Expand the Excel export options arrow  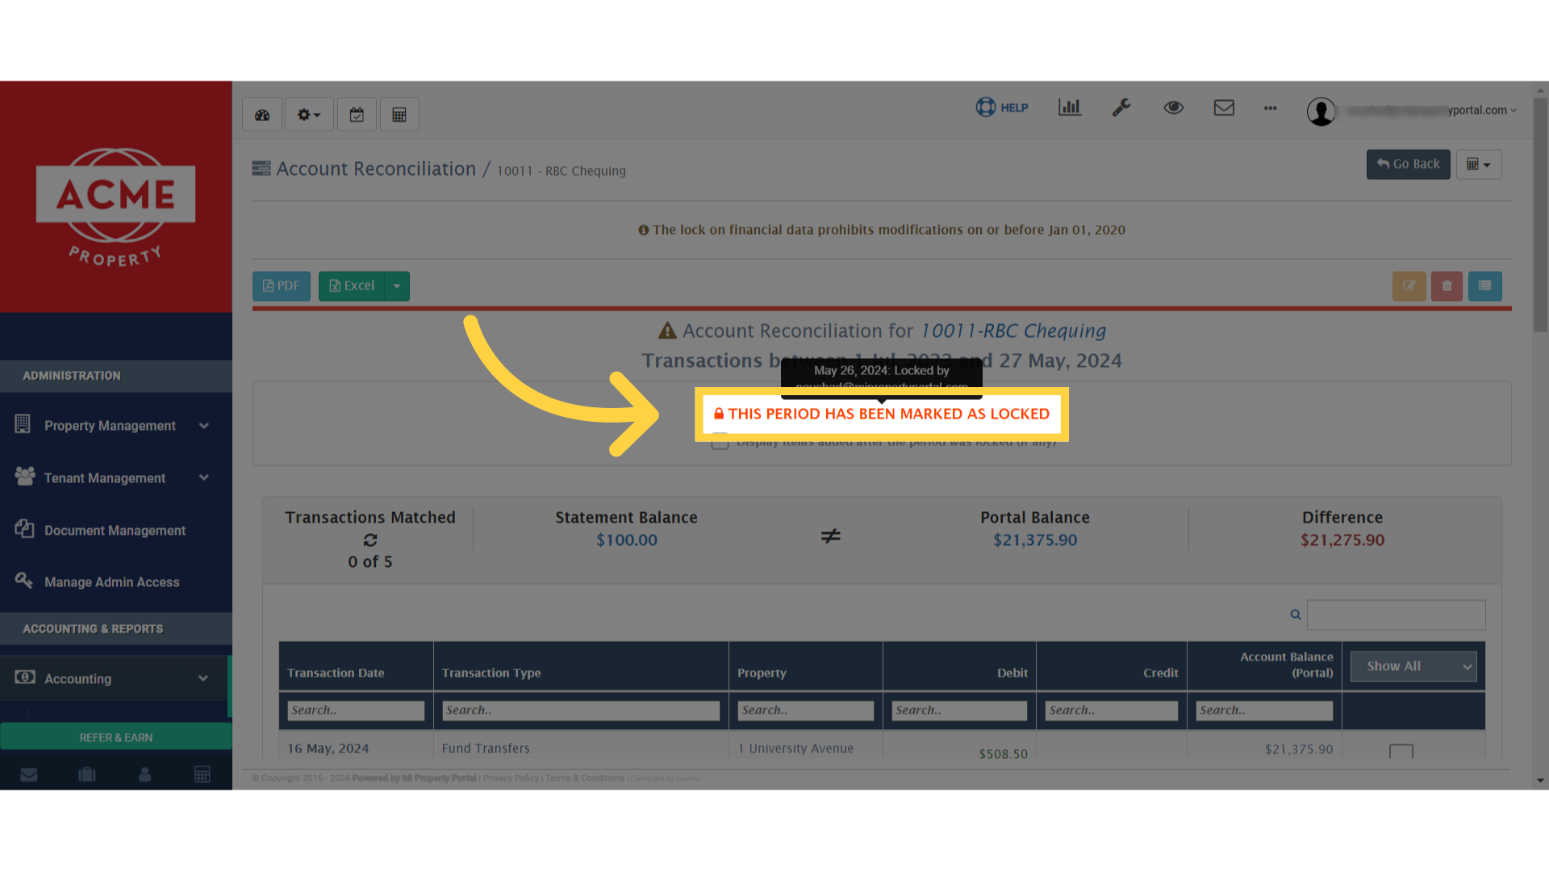tap(397, 286)
